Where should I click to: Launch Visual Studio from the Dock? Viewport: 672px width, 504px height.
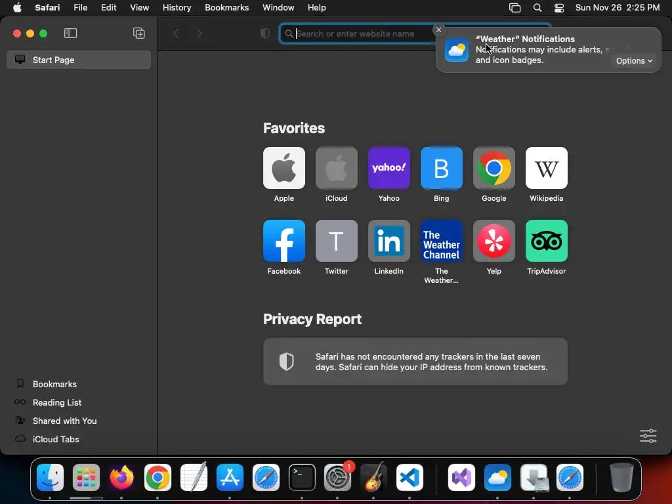[461, 478]
